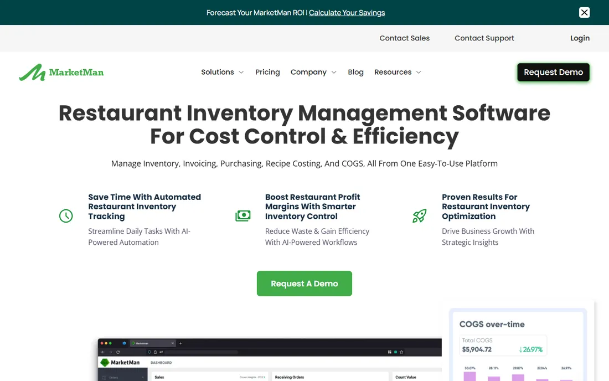Expand the Resources dropdown chevron

(419, 73)
